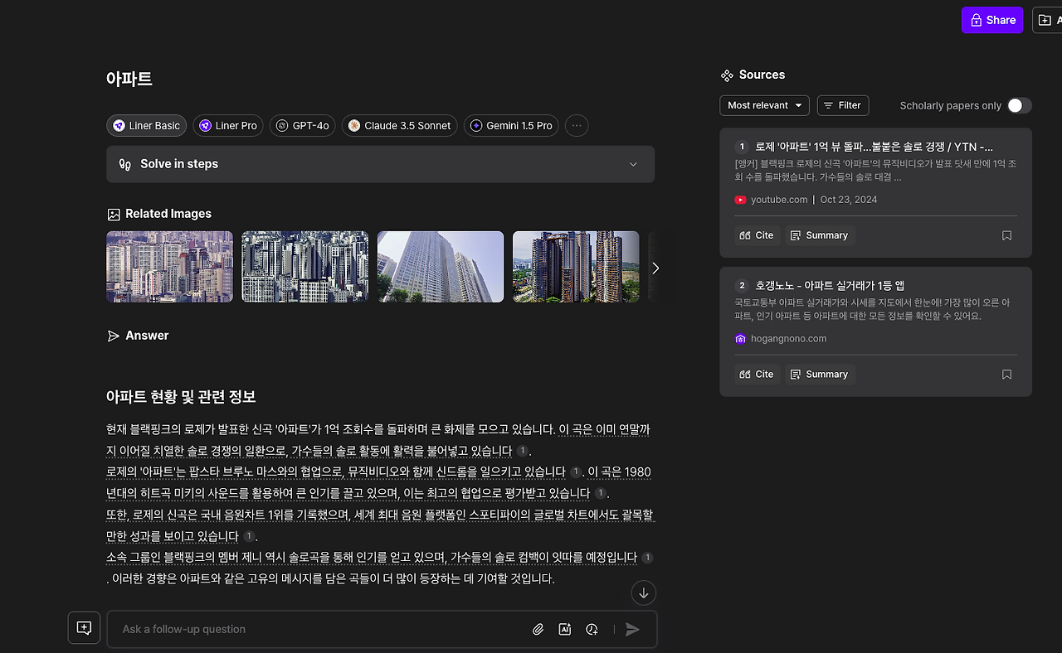Start a new chat with the plus-message icon
1062x653 pixels.
coord(84,628)
